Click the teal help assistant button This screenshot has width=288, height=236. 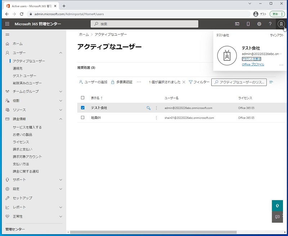(277, 205)
